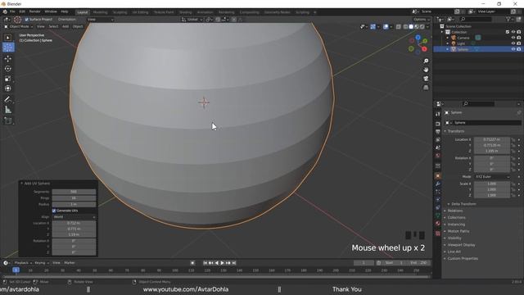Viewport: 524px width, 295px height.
Task: Open the viewport Add menu
Action: click(65, 26)
